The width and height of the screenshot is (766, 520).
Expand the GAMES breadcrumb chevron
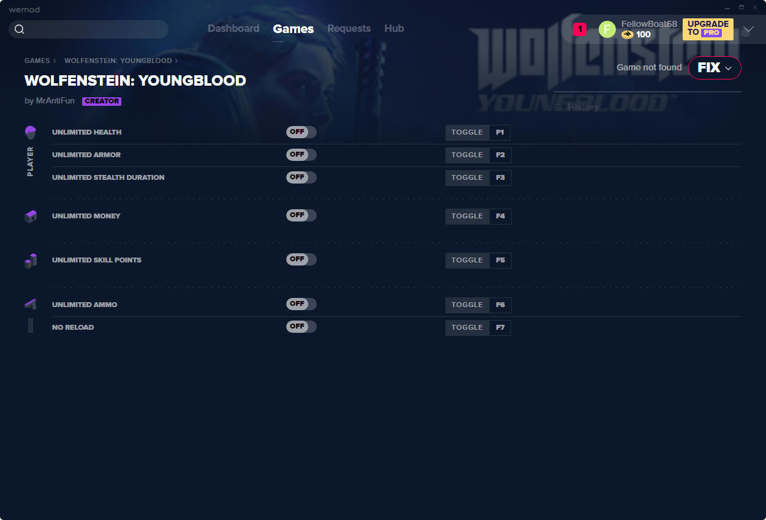pos(55,61)
